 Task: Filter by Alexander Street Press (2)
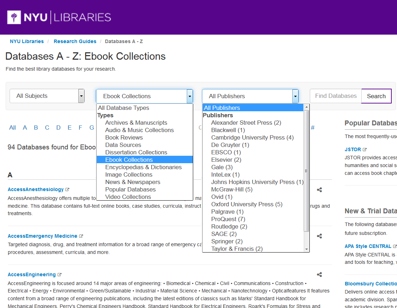click(x=253, y=123)
